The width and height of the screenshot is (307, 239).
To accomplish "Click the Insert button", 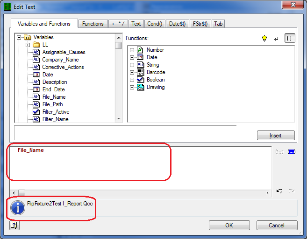I will point(276,136).
